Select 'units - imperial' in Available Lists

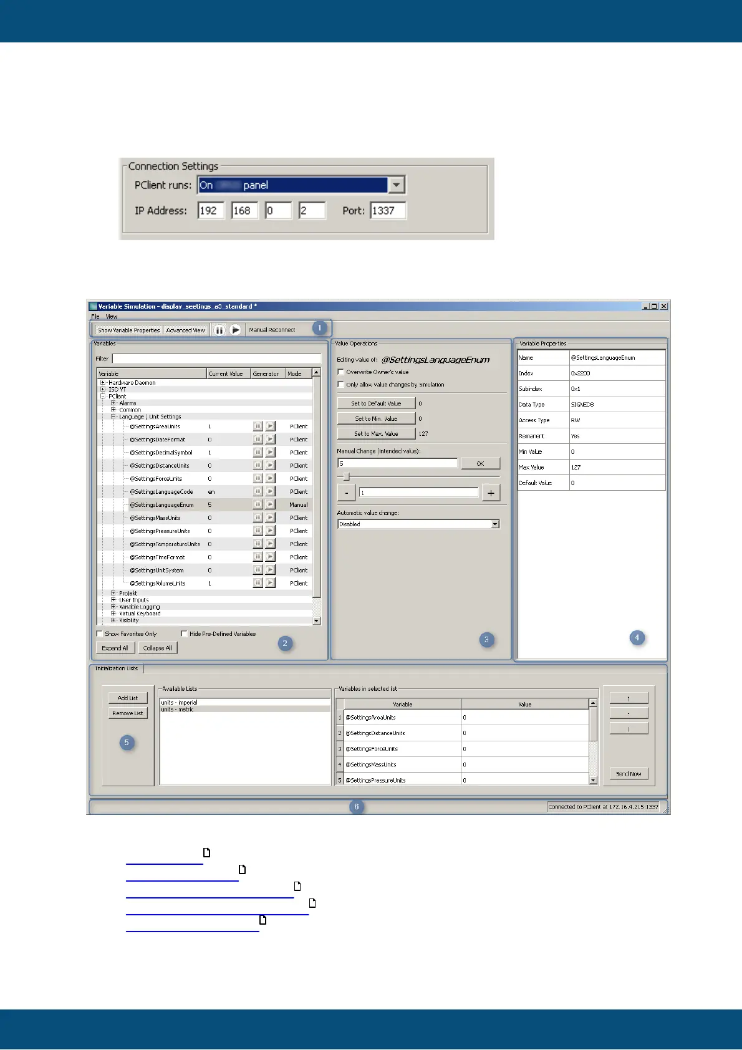(x=245, y=703)
